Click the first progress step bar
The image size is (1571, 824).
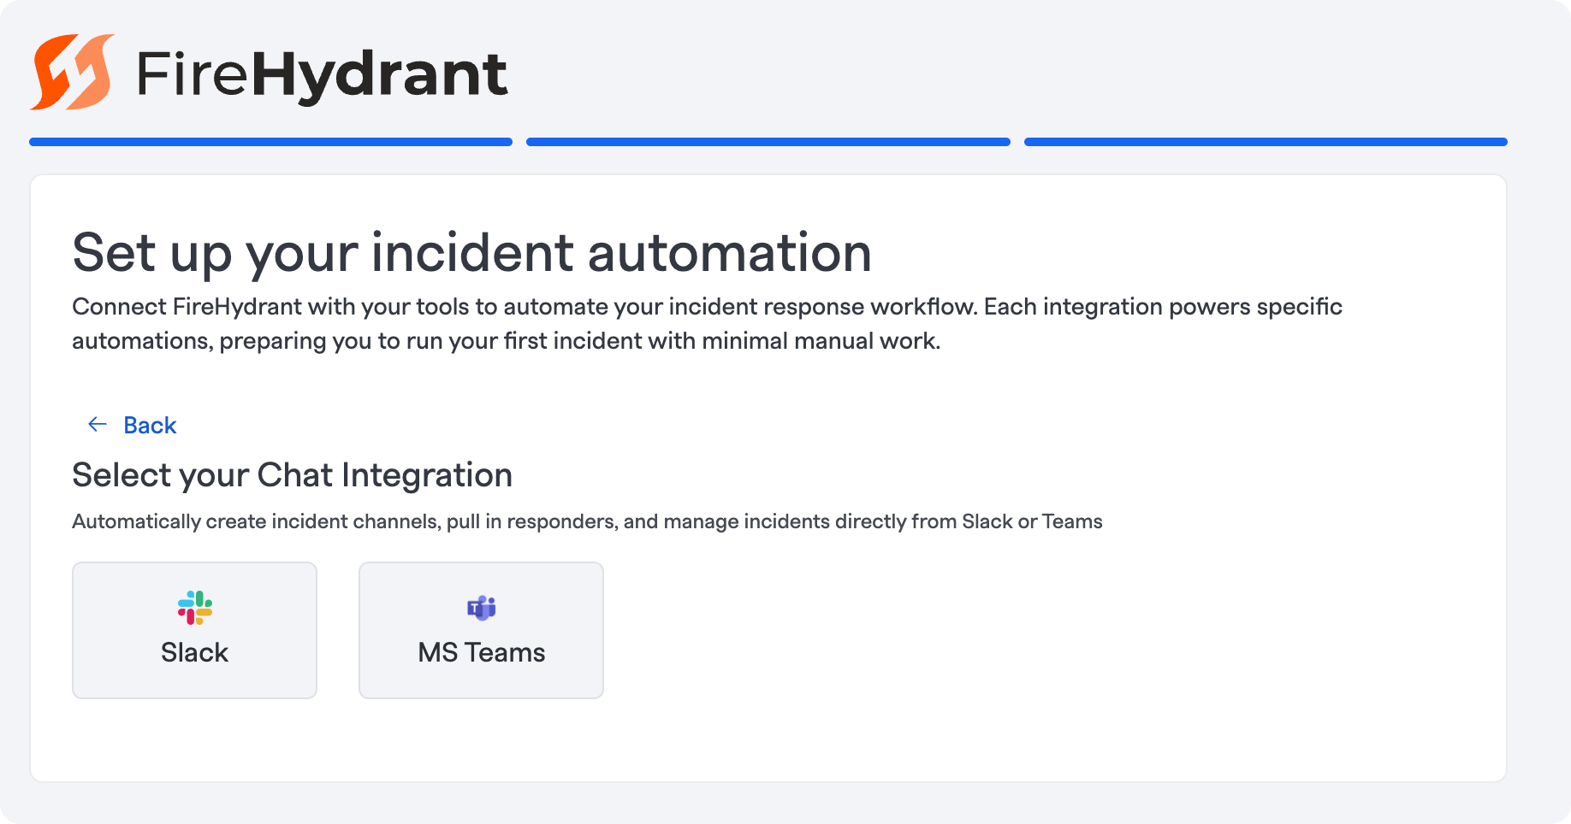tap(271, 142)
